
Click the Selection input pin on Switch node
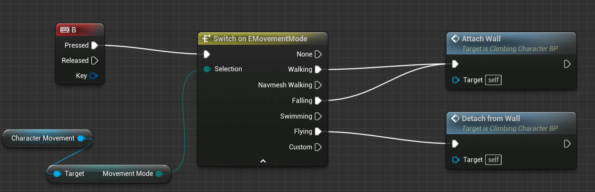(x=207, y=69)
